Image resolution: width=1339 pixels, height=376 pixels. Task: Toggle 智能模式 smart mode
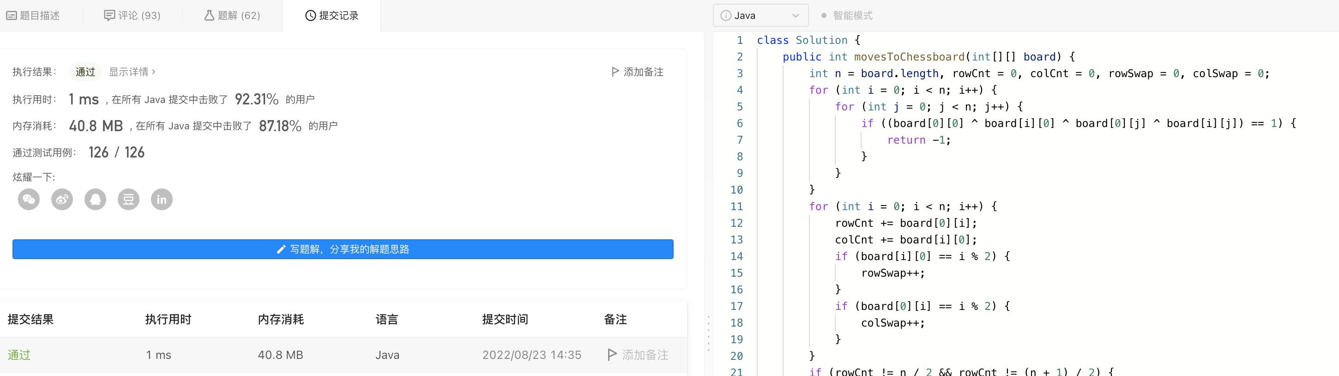click(846, 16)
